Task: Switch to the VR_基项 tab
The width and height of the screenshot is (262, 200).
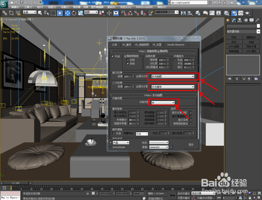Action: click(x=127, y=45)
